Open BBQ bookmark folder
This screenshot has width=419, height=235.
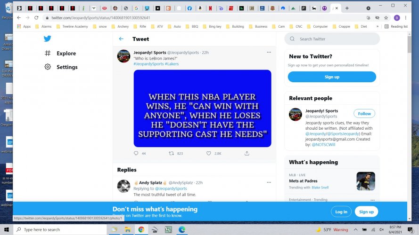pos(192,26)
